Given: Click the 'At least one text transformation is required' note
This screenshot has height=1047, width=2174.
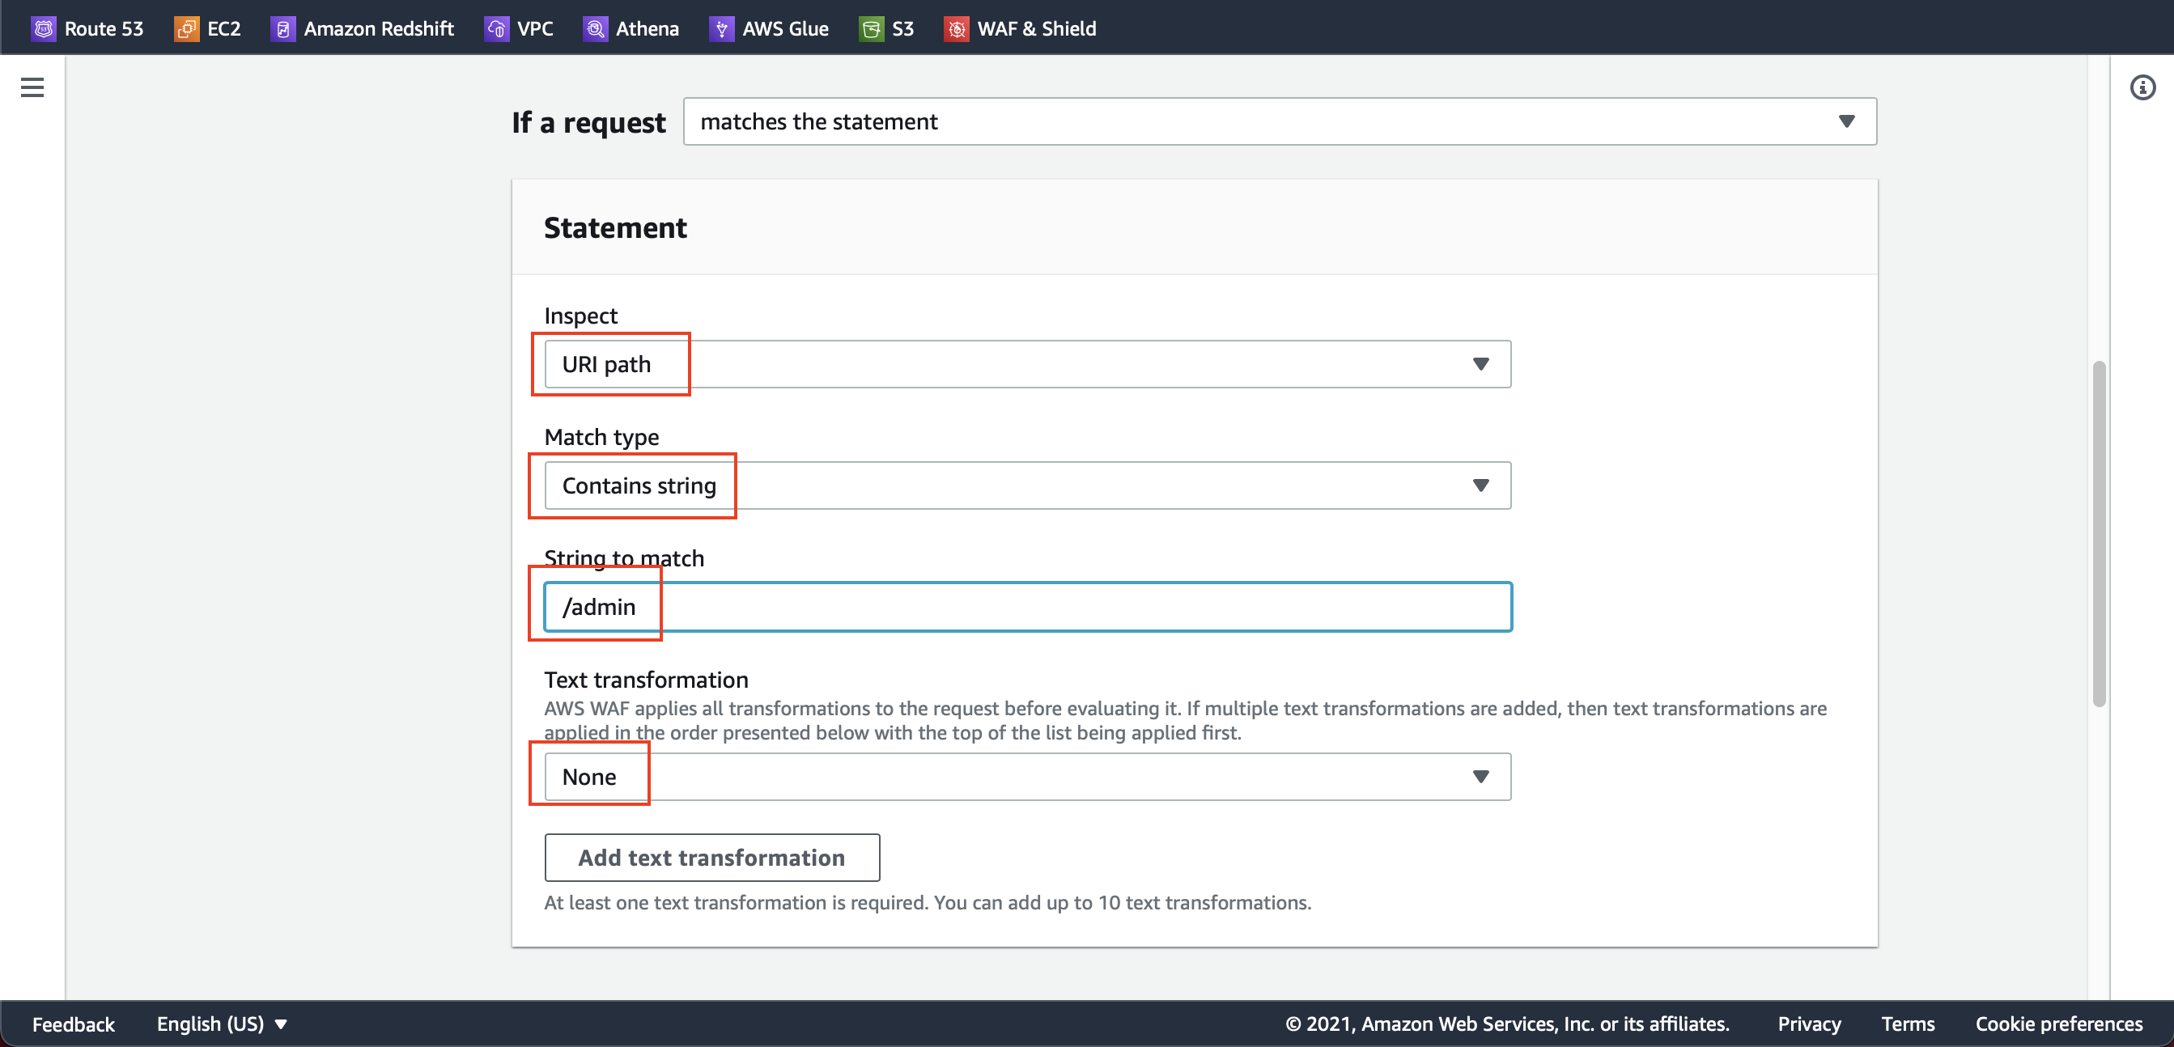Looking at the screenshot, I should 928,903.
